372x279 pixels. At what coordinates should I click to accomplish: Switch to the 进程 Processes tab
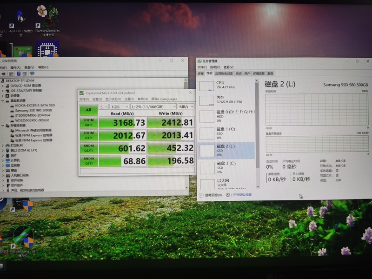coord(201,73)
